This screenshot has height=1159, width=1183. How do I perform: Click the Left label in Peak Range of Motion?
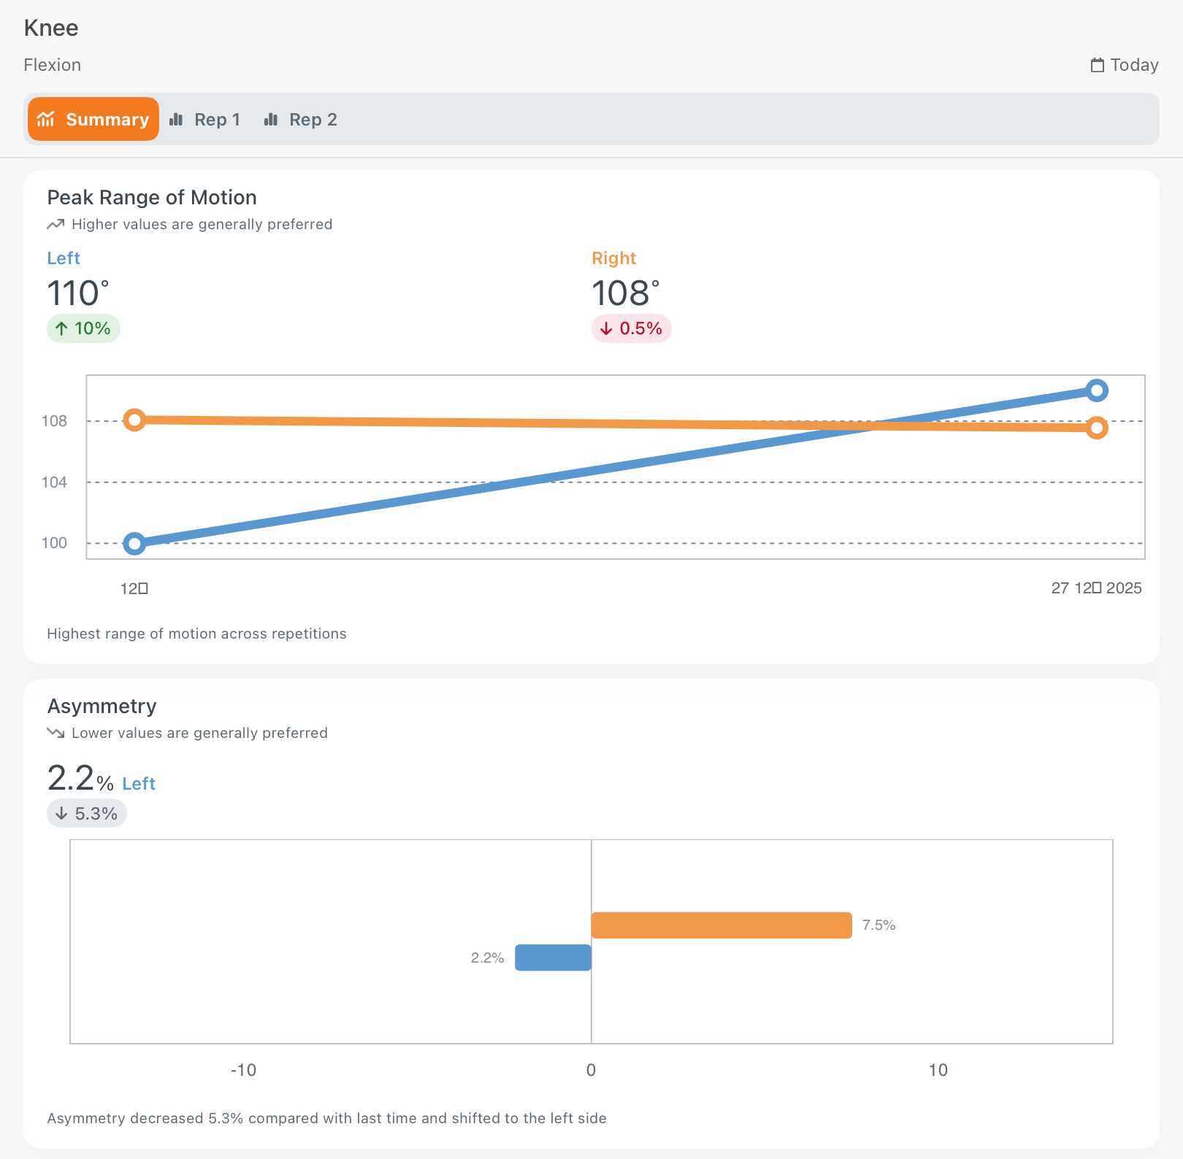click(x=64, y=258)
